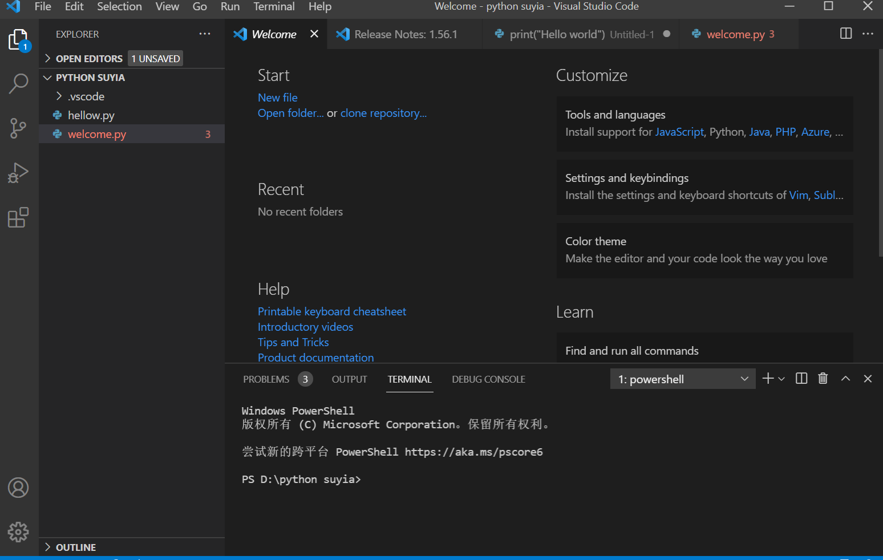Image resolution: width=883 pixels, height=560 pixels.
Task: Expand the Outline section
Action: [132, 547]
